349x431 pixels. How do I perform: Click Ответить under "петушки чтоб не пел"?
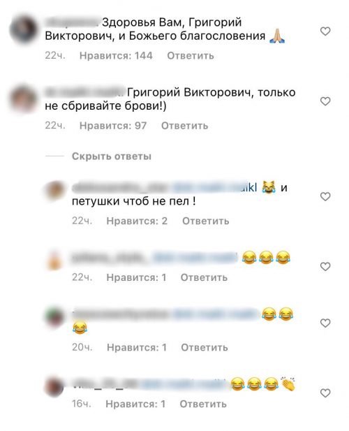pos(206,221)
